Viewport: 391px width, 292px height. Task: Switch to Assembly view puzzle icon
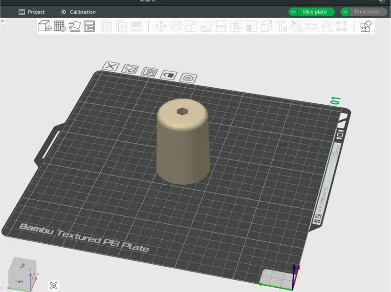point(366,26)
